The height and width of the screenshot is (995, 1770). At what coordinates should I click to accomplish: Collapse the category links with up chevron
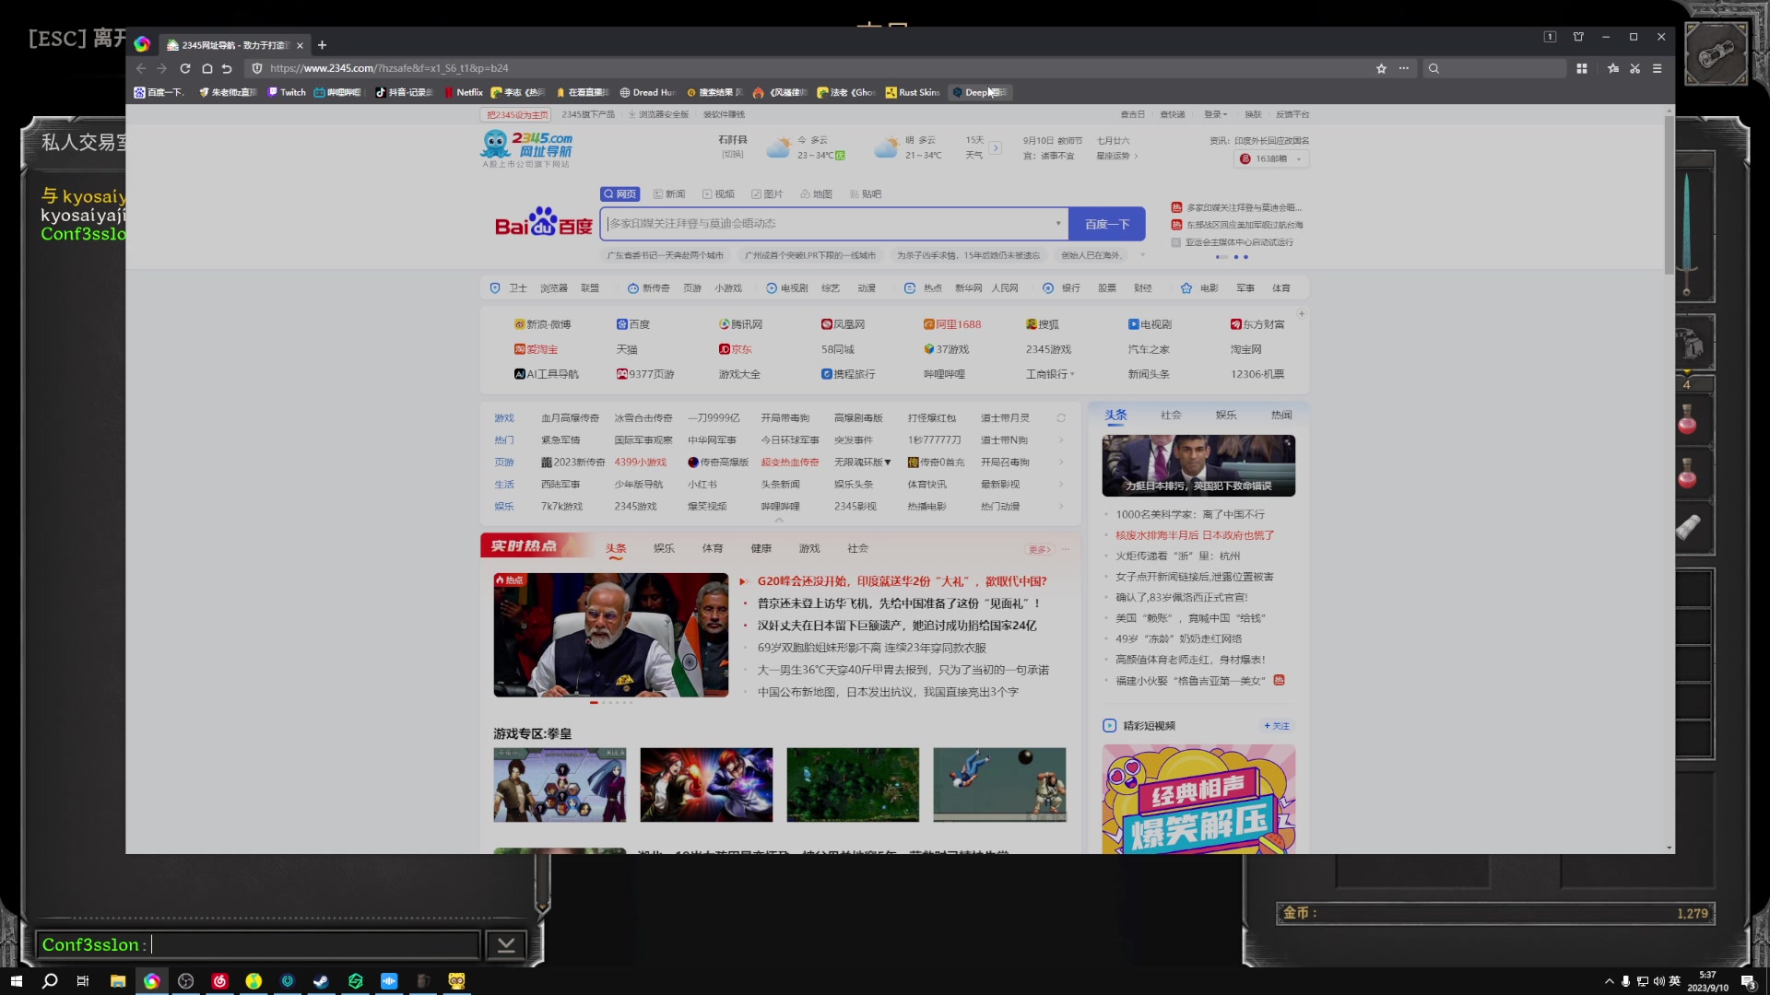(779, 521)
